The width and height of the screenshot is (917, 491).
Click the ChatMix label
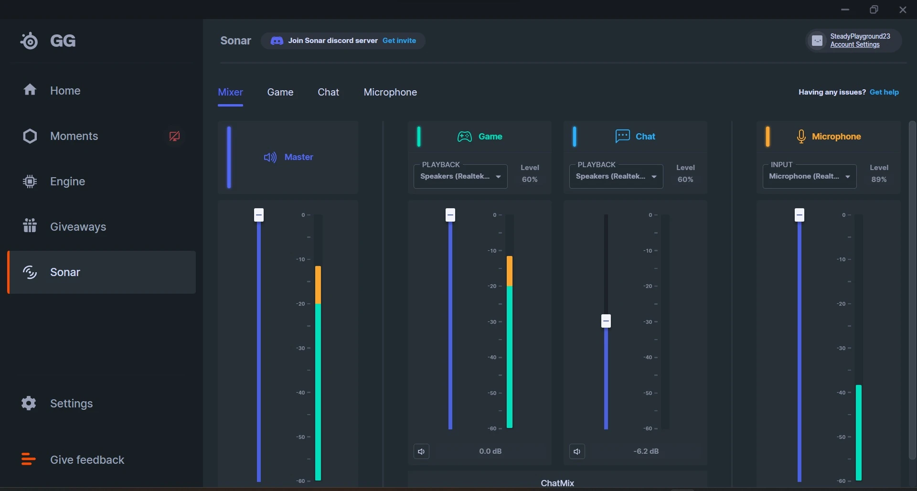557,483
